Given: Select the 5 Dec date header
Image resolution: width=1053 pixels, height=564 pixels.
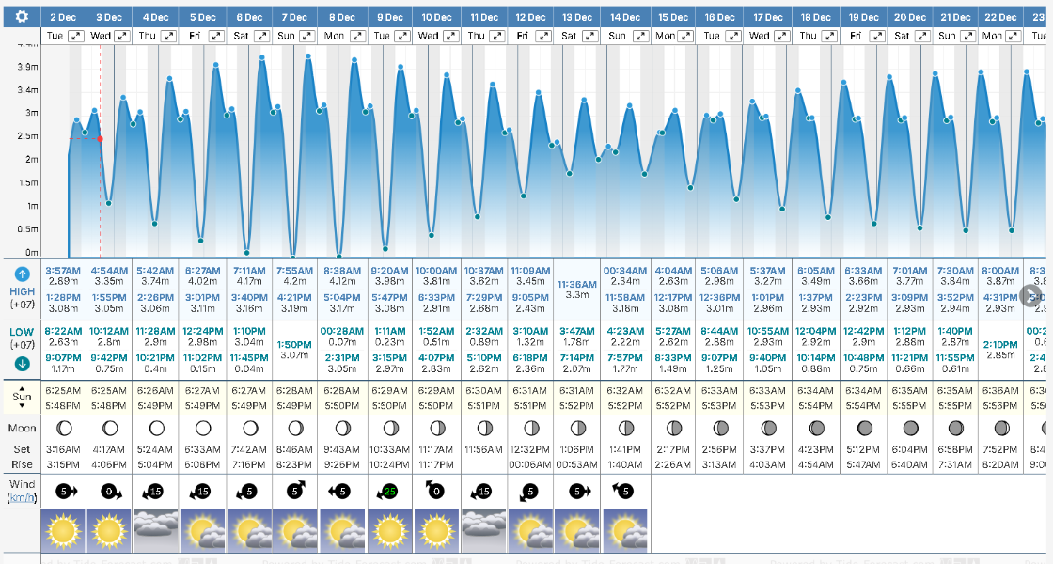Looking at the screenshot, I should [202, 17].
